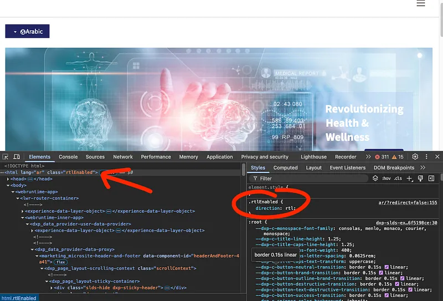Image resolution: width=443 pixels, height=301 pixels.
Task: Collapse dxp_page_layout-scrolling-context node
Action: (42, 268)
